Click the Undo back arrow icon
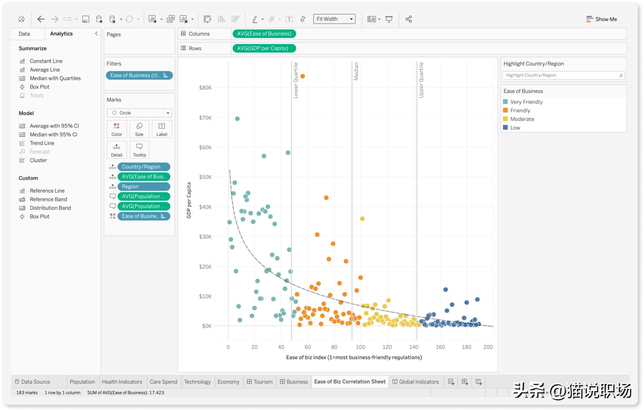The width and height of the screenshot is (644, 411). (x=41, y=19)
